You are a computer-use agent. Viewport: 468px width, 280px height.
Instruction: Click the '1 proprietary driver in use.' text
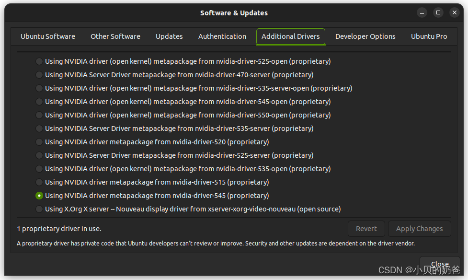(x=59, y=229)
